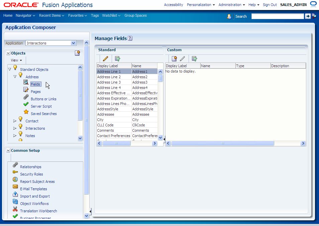
Task: Open the View dropdown menu in Objects
Action: coord(16,60)
